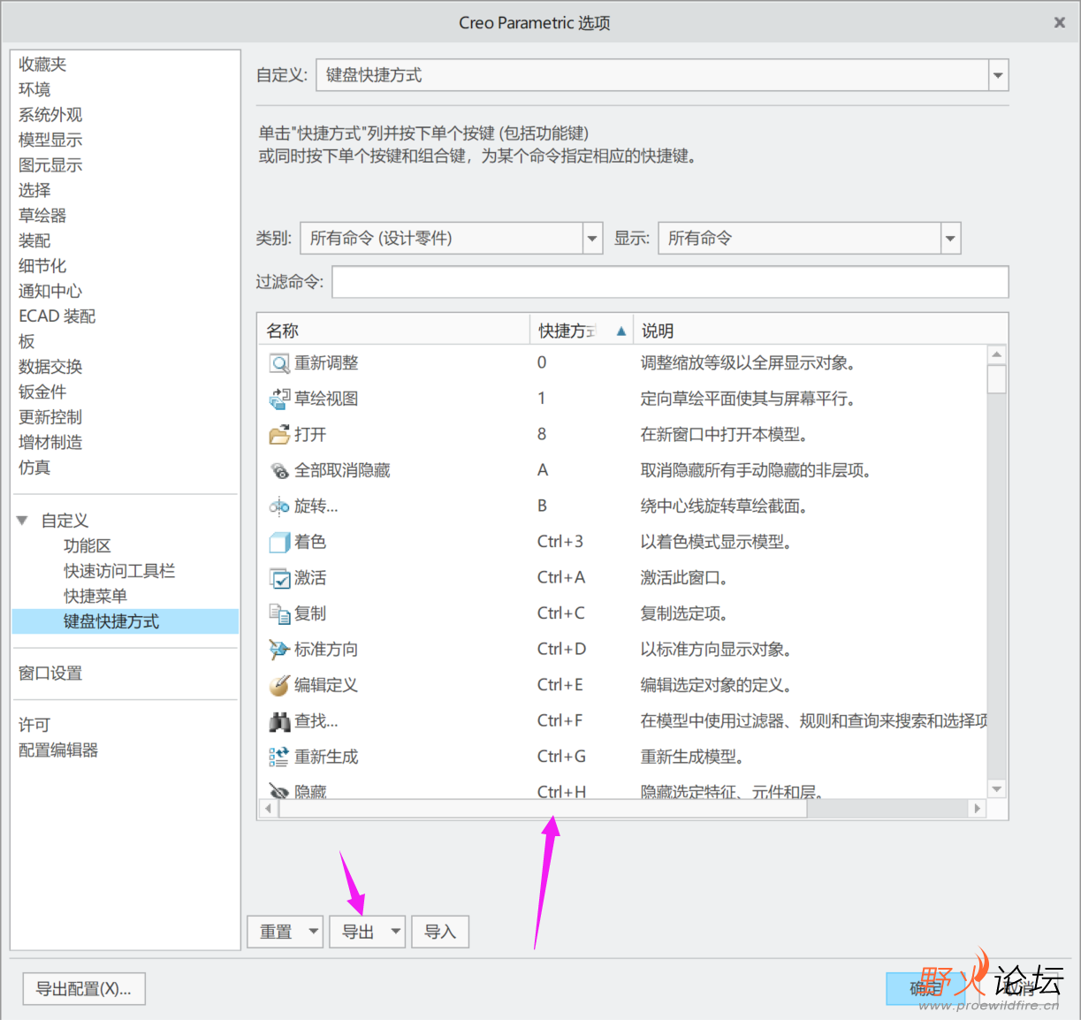
Task: Click list scroll left arrow
Action: (268, 809)
